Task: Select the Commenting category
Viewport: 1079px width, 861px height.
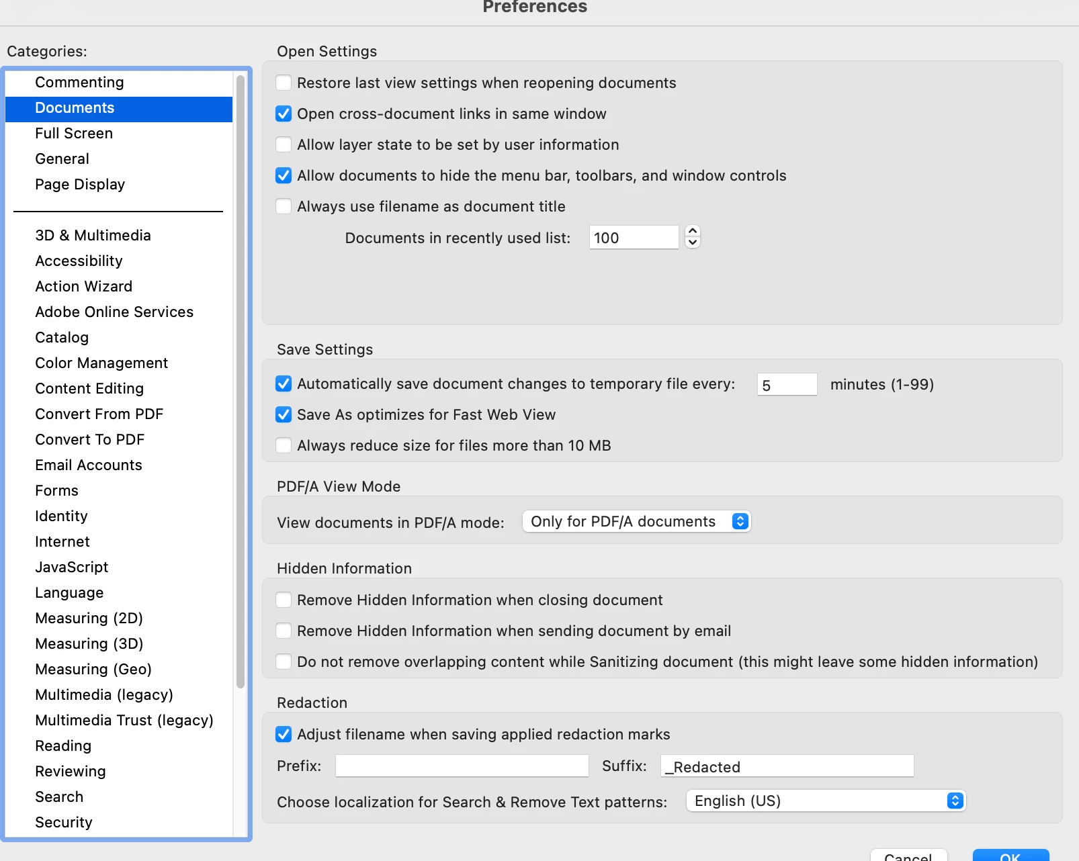Action: tap(119, 82)
